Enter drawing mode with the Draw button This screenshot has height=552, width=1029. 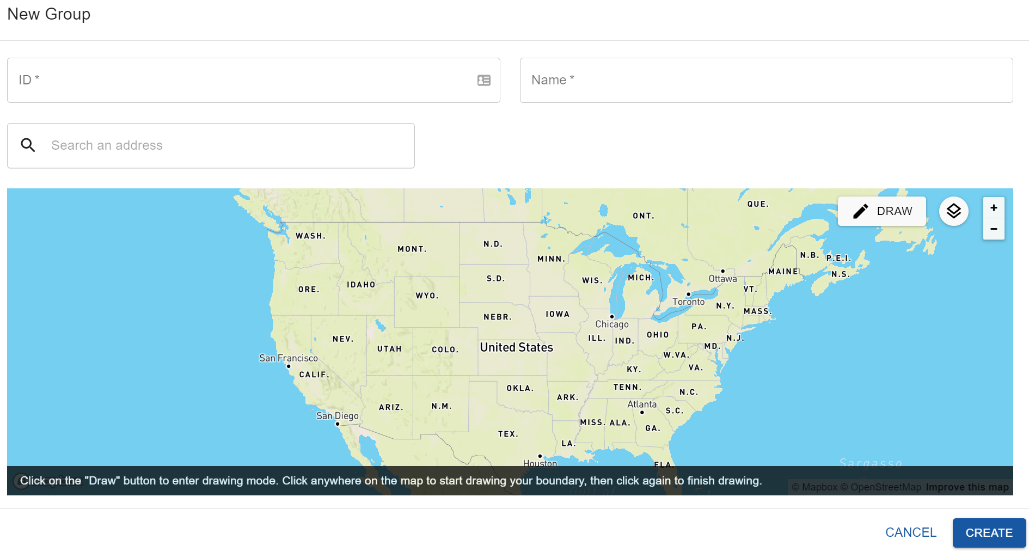[881, 211]
